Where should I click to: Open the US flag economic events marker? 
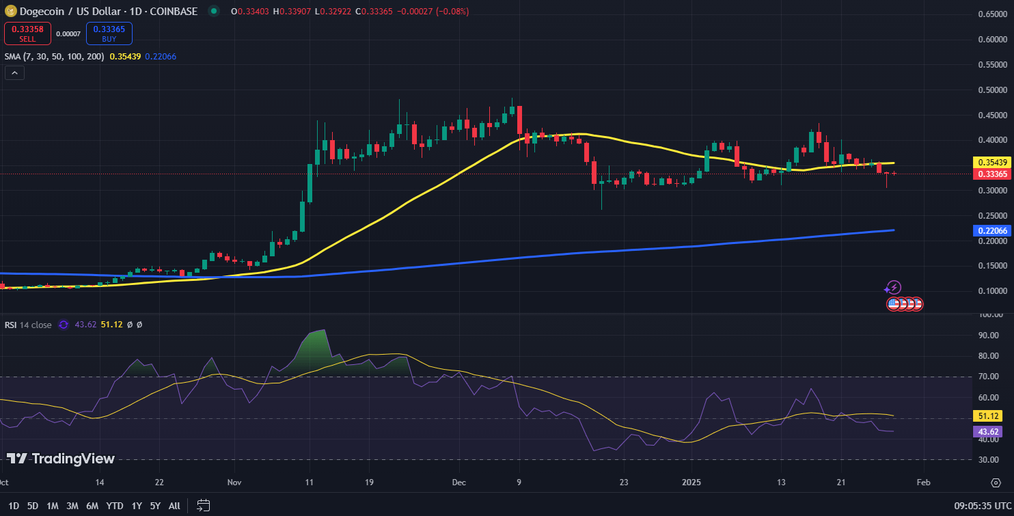pyautogui.click(x=893, y=303)
